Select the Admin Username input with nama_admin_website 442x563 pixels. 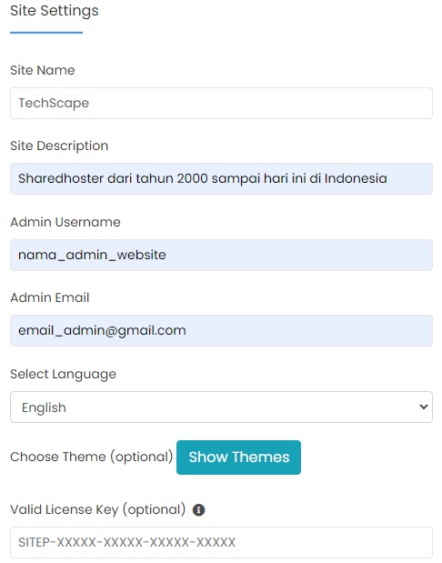click(221, 255)
